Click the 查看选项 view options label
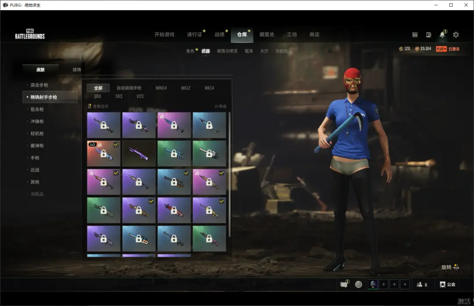Image resolution: width=474 pixels, height=306 pixels. tap(101, 107)
